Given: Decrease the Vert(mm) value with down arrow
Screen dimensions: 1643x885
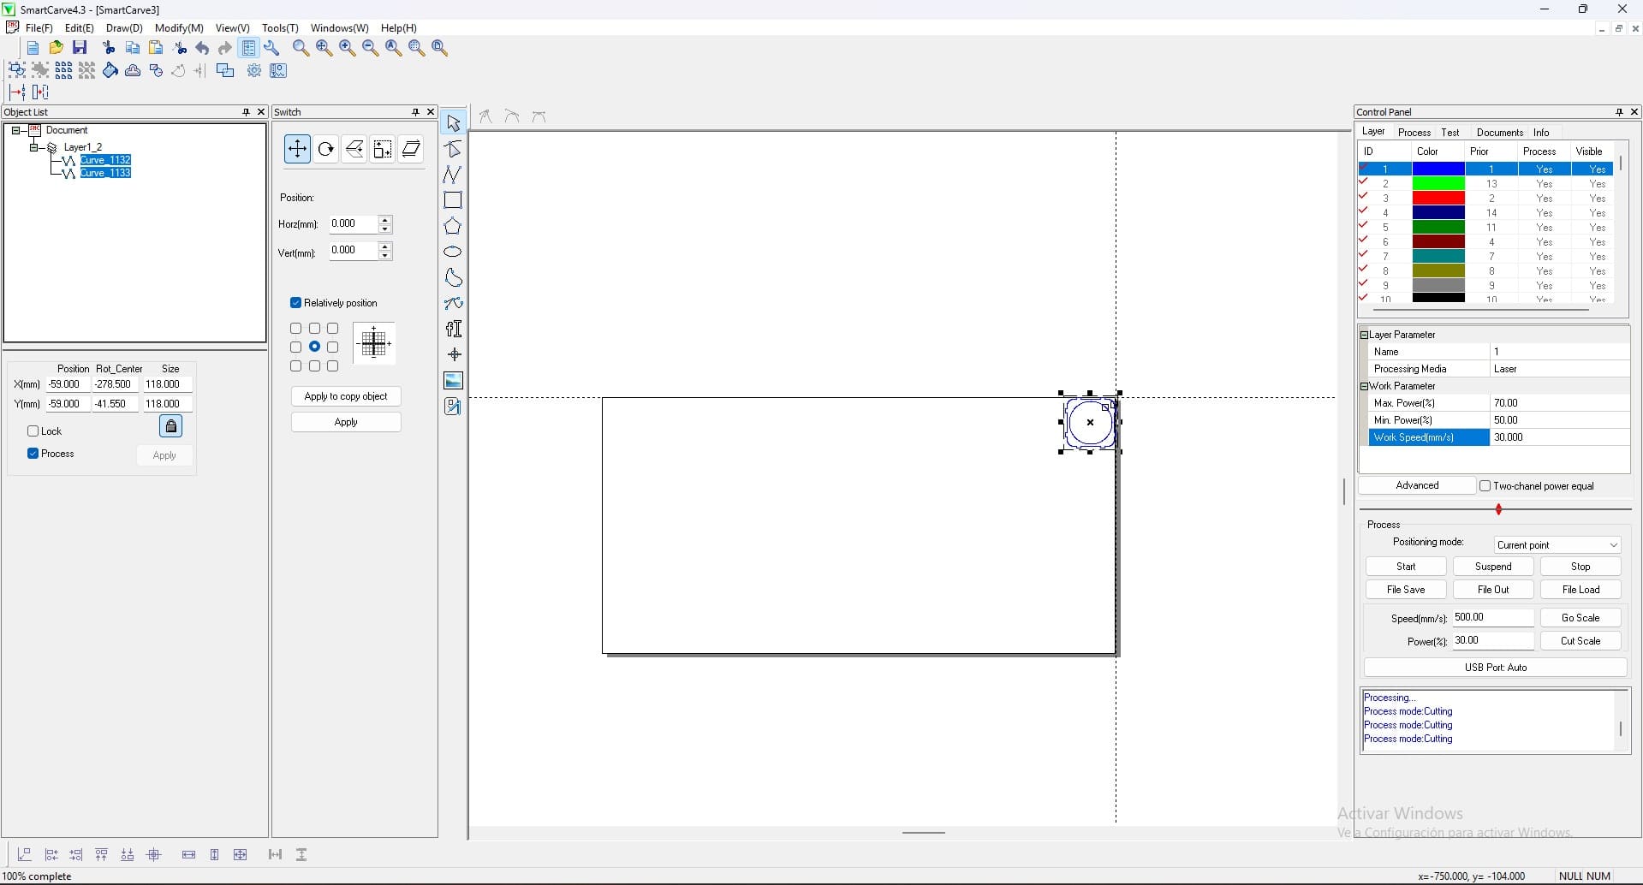Looking at the screenshot, I should pyautogui.click(x=385, y=256).
